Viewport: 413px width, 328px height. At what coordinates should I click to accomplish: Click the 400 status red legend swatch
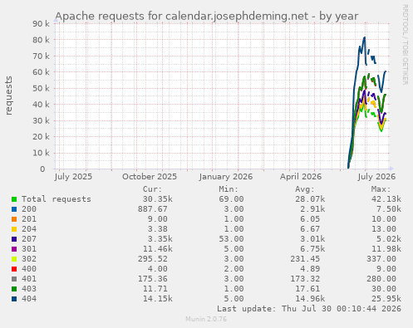point(14,269)
